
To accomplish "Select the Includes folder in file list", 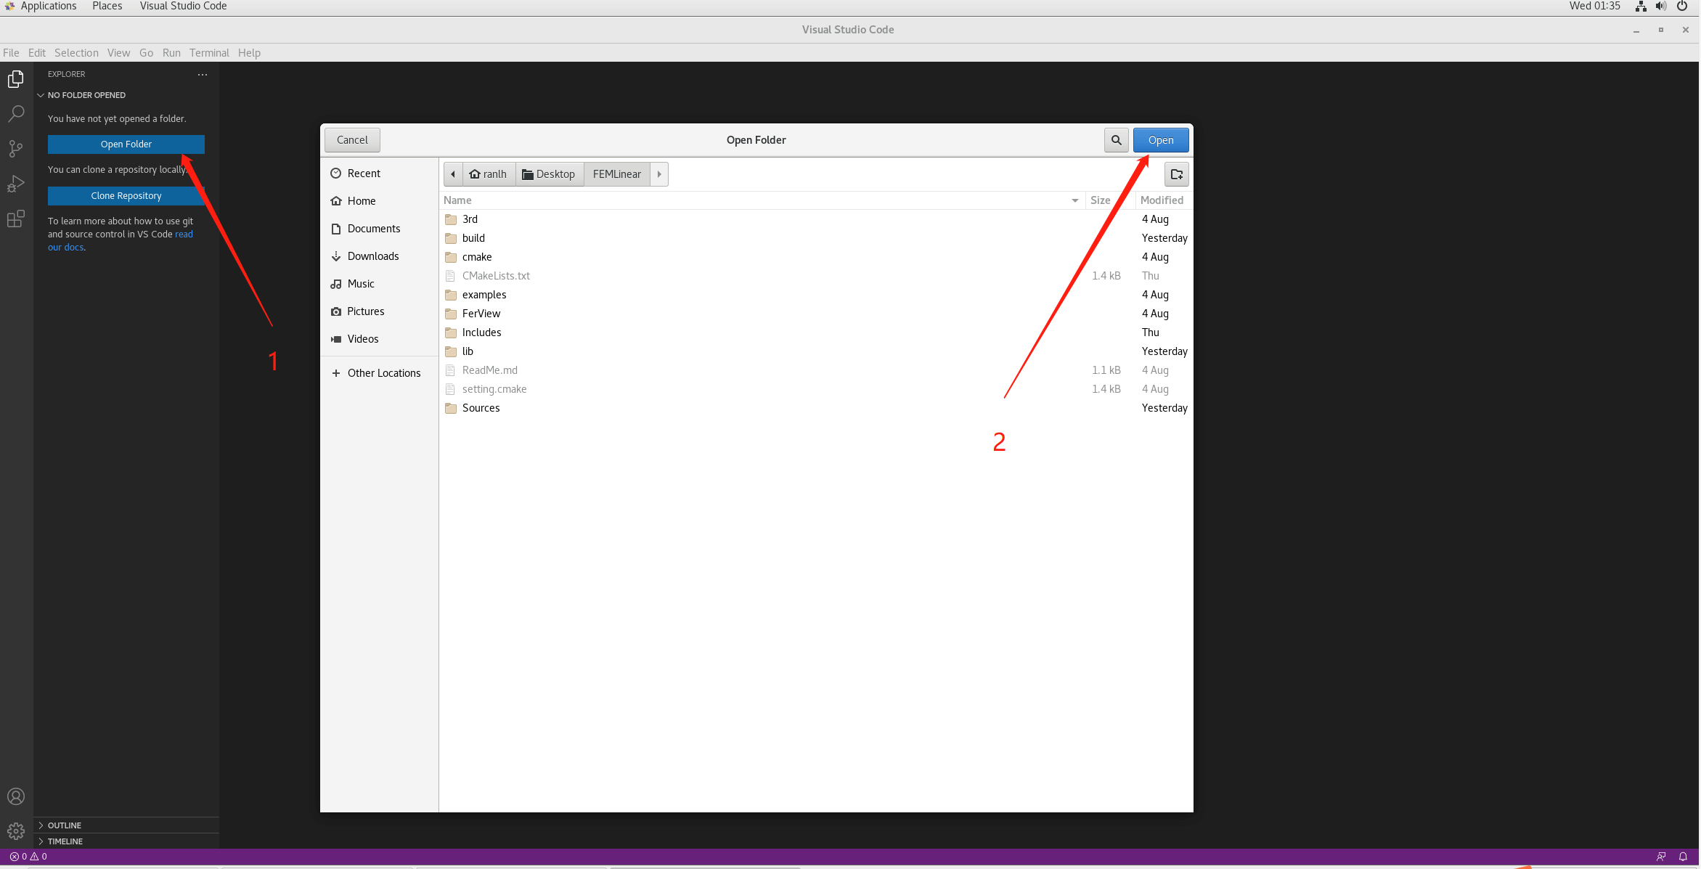I will pyautogui.click(x=482, y=332).
